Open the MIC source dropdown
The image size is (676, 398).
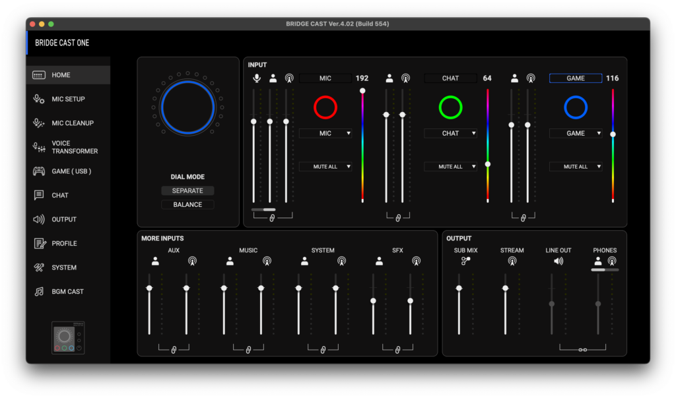coord(325,133)
